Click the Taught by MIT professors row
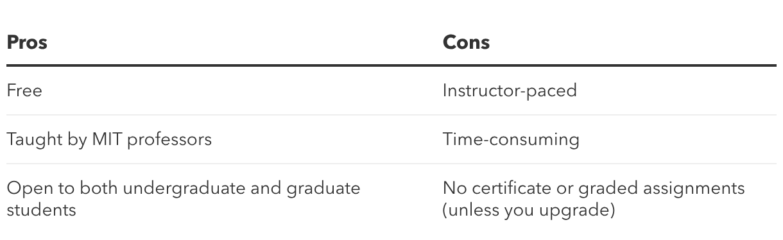The image size is (783, 240). (391, 139)
